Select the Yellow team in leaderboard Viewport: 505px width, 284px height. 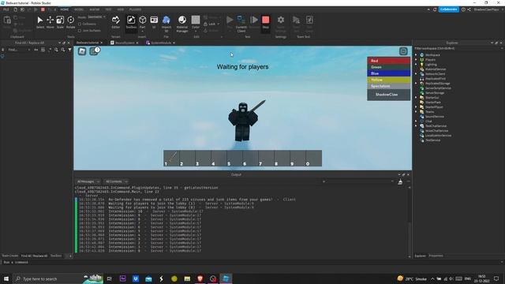(x=389, y=80)
